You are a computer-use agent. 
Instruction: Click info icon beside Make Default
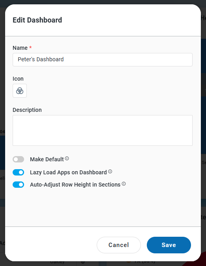click(x=67, y=158)
